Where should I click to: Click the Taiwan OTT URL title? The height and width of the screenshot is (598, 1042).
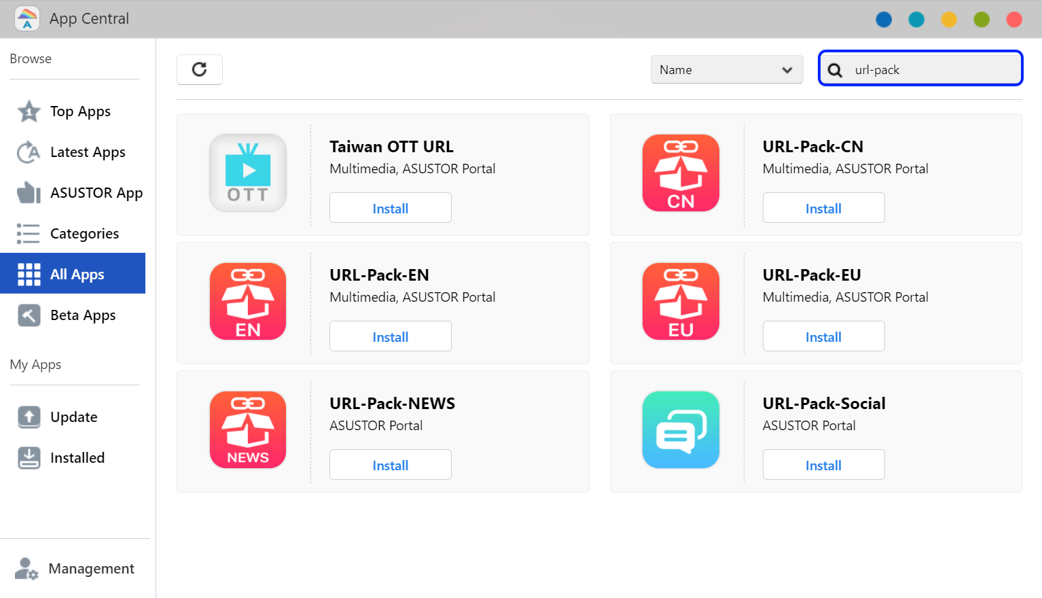pos(391,147)
